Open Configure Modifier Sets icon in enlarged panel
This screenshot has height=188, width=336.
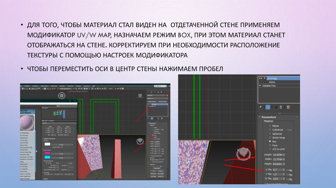pyautogui.click(x=288, y=107)
